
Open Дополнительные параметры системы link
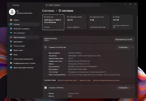[106, 80]
